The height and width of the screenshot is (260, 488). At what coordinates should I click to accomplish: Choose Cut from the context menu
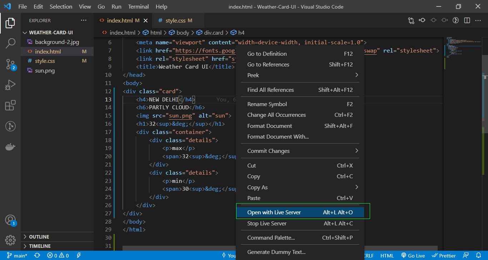point(300,165)
